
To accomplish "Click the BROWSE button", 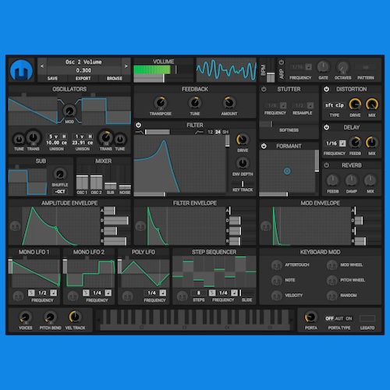I will [115, 78].
